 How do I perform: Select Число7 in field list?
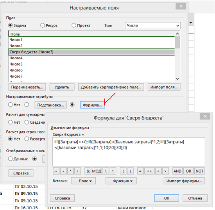click(91, 76)
